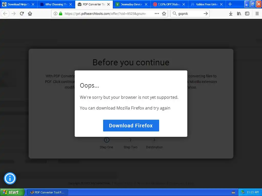This screenshot has height=196, width=262.
Task: Close the Roblox Free Unlimited tab
Action: point(221,4)
